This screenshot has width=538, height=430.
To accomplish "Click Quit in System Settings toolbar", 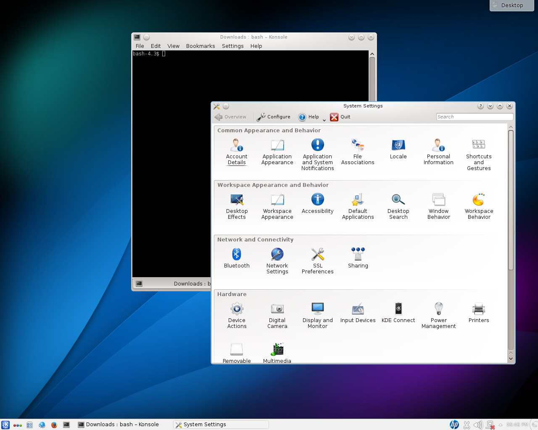I will (340, 117).
